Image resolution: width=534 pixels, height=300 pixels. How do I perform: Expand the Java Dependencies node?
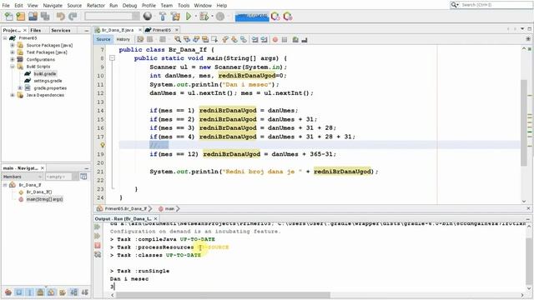(x=13, y=95)
